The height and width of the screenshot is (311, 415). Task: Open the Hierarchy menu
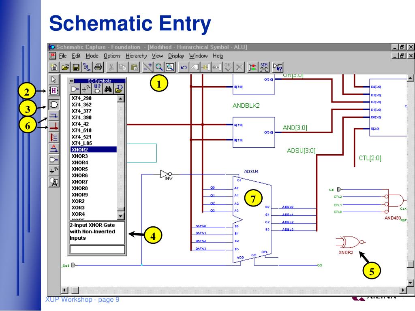click(x=136, y=56)
